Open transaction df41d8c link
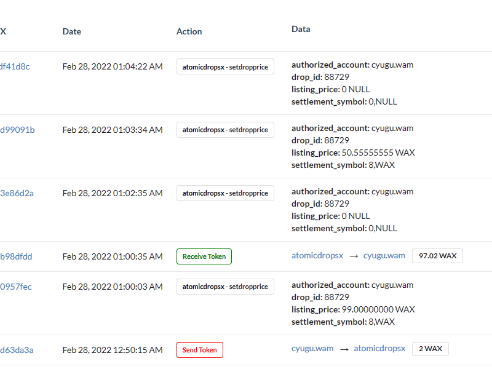 pos(15,66)
